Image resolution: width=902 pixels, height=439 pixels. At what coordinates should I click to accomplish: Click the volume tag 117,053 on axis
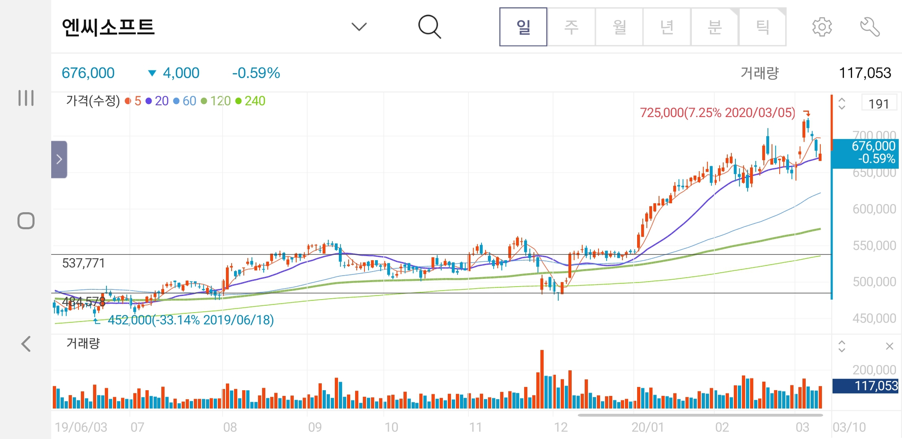(865, 386)
